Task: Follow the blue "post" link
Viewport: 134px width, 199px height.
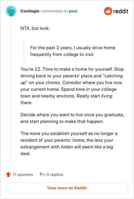Action: (73, 11)
